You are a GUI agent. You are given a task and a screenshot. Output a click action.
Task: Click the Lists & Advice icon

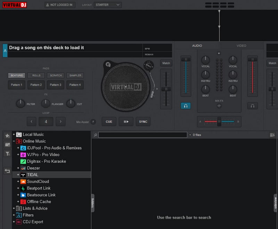coord(19,208)
